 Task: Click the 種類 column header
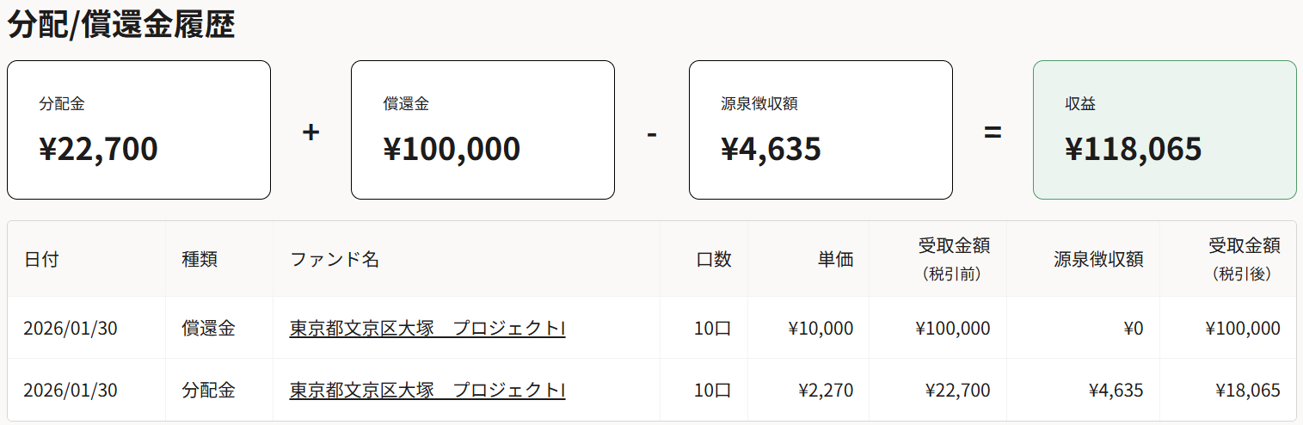200,260
